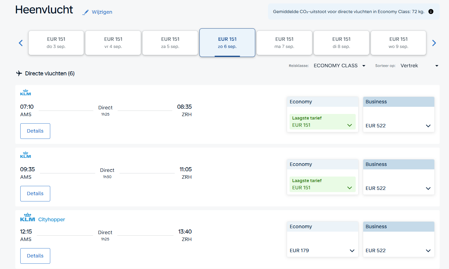
Task: Select the vr 4 sep. date tab
Action: [113, 43]
